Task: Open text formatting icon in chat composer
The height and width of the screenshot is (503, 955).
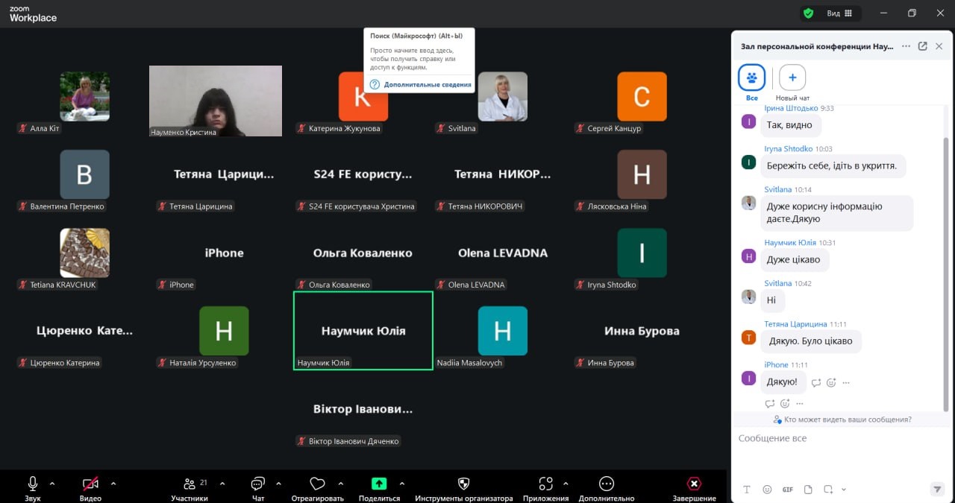Action: 747,490
